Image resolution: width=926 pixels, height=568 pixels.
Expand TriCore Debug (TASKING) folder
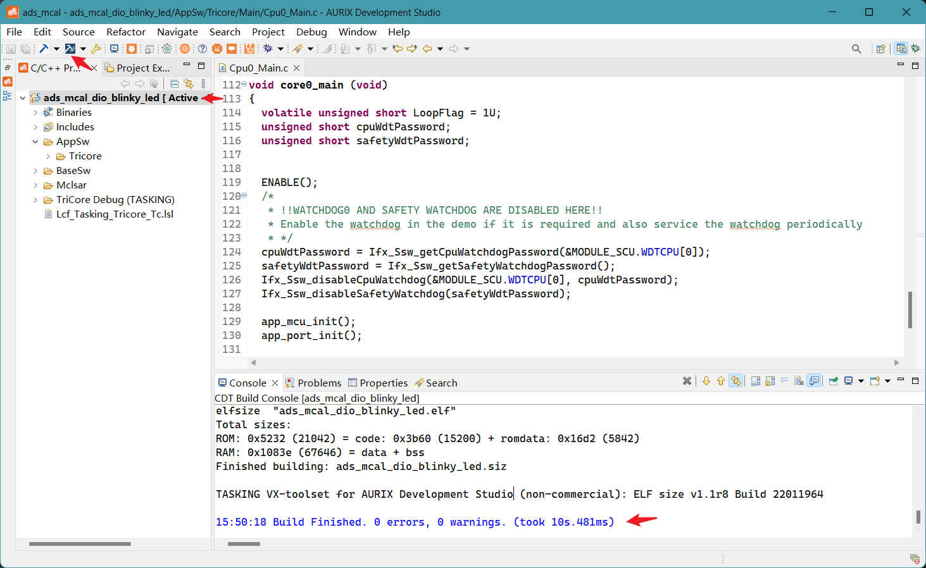pos(35,200)
